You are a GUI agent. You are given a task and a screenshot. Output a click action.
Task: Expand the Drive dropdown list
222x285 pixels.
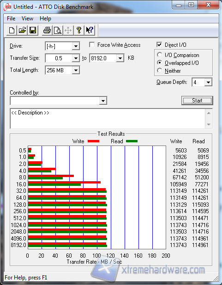point(76,46)
